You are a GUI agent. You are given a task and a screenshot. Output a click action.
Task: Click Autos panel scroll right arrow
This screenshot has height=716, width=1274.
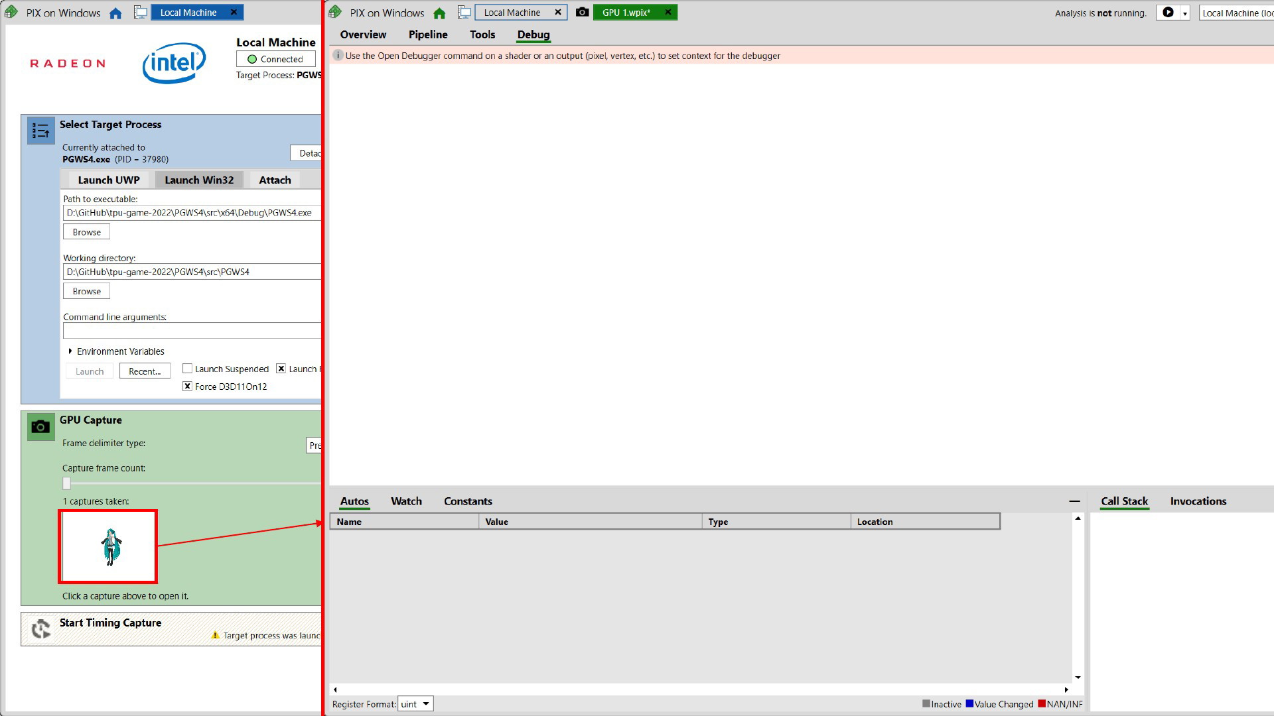(x=1066, y=689)
